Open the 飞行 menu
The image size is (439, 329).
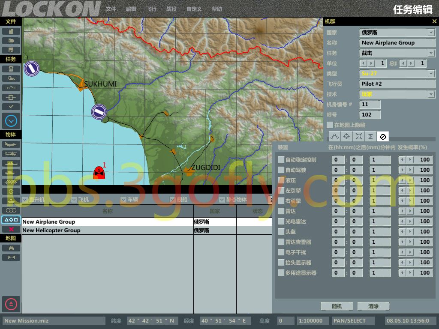(151, 9)
